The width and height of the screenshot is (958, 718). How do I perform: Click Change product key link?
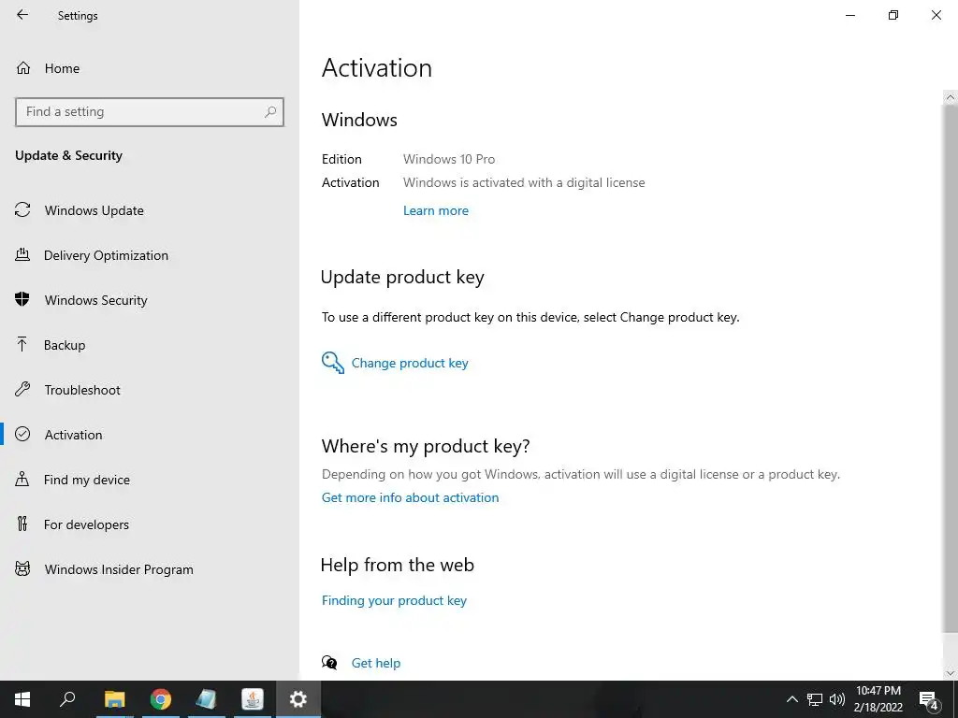(x=410, y=364)
